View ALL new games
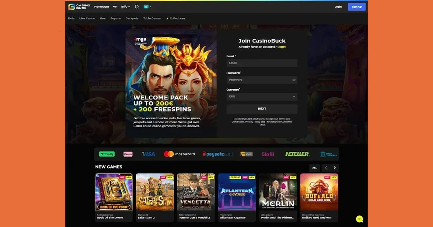This screenshot has height=227, width=433. pos(315,168)
